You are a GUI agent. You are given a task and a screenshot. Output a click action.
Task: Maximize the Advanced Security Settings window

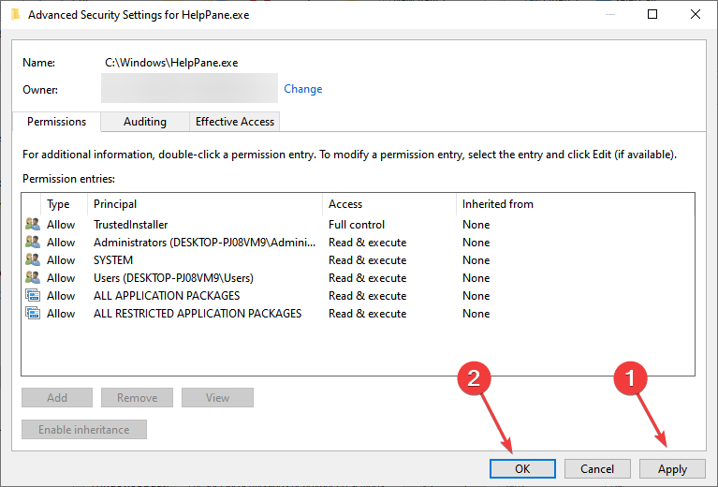point(652,14)
